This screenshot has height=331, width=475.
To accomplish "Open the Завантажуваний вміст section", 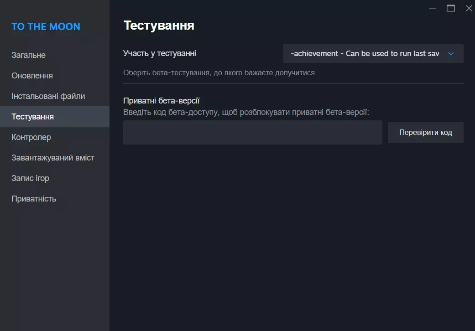I will 52,158.
